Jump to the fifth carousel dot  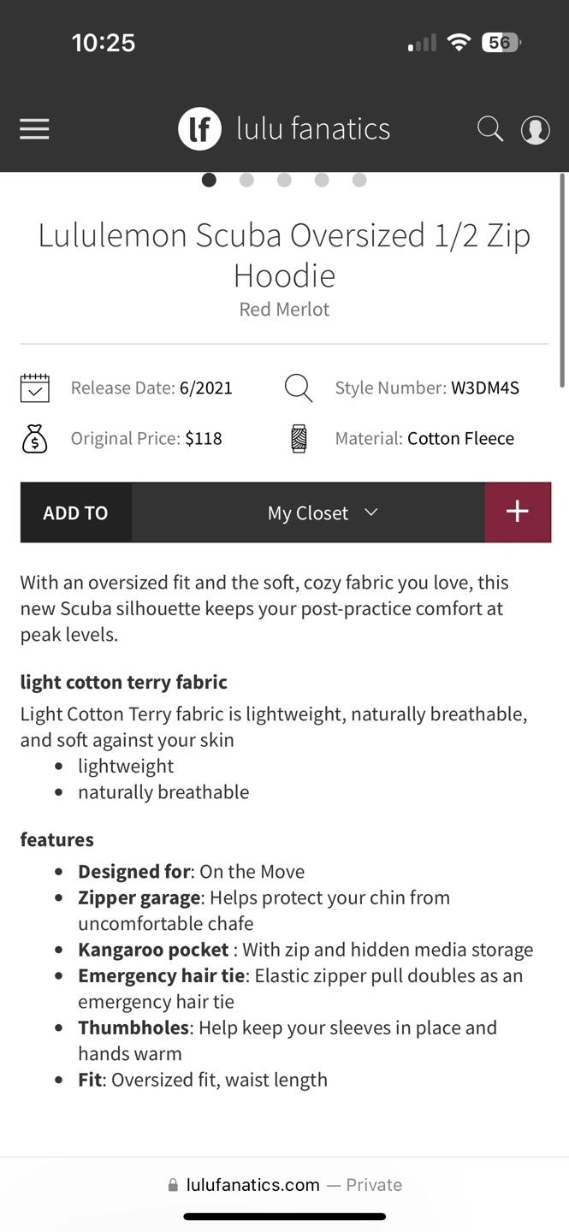point(359,180)
